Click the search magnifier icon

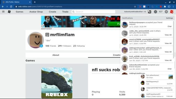73,12
